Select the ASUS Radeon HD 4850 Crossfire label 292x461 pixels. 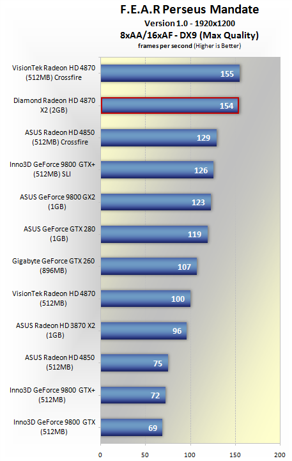click(x=60, y=137)
